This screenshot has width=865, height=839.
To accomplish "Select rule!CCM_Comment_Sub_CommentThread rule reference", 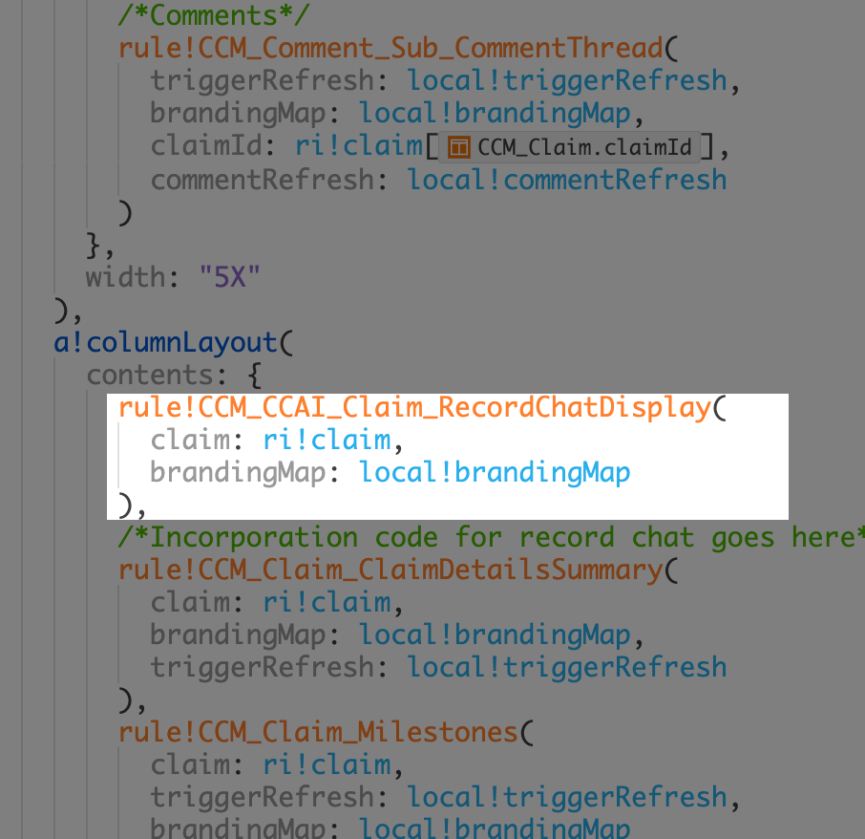I will 390,48.
